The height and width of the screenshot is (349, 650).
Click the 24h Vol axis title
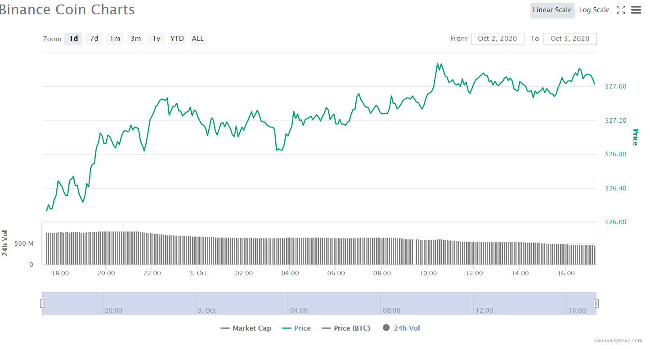5,243
